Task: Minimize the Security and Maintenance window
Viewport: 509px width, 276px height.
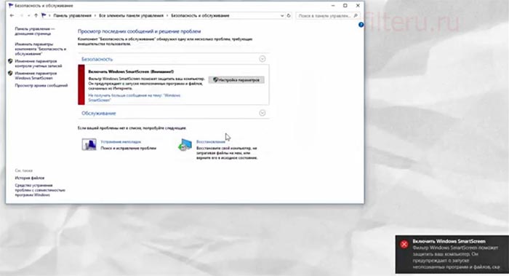Action: pyautogui.click(x=333, y=6)
